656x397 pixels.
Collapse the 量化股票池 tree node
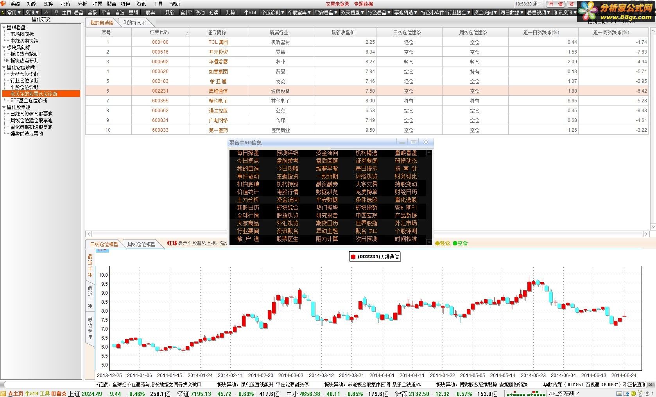point(4,107)
